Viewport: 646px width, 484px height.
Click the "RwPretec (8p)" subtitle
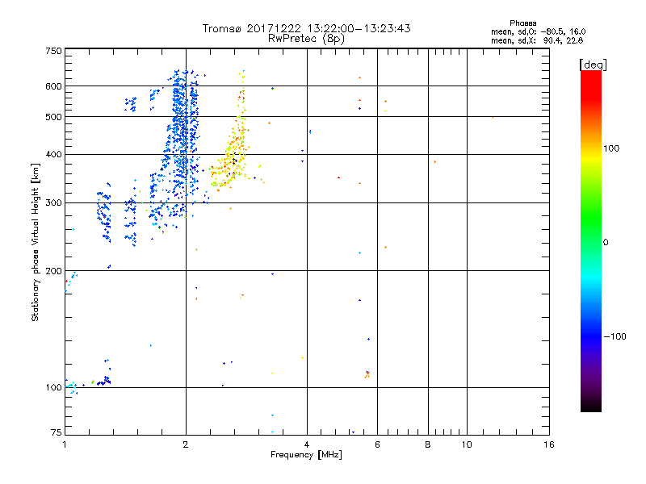pos(306,39)
